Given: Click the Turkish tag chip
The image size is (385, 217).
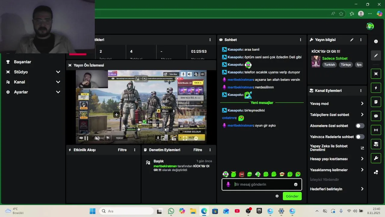Looking at the screenshot, I should click(x=329, y=65).
